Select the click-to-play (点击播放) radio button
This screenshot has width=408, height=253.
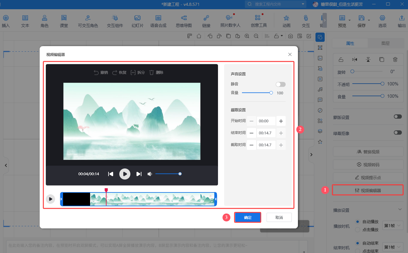(358, 230)
